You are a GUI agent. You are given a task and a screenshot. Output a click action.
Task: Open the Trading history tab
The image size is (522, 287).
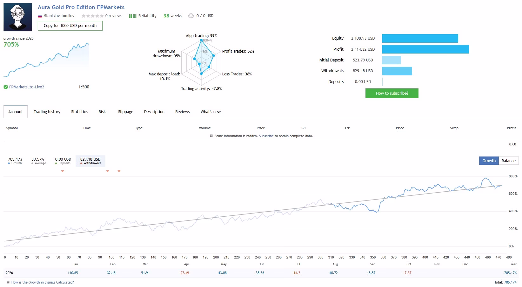(47, 112)
